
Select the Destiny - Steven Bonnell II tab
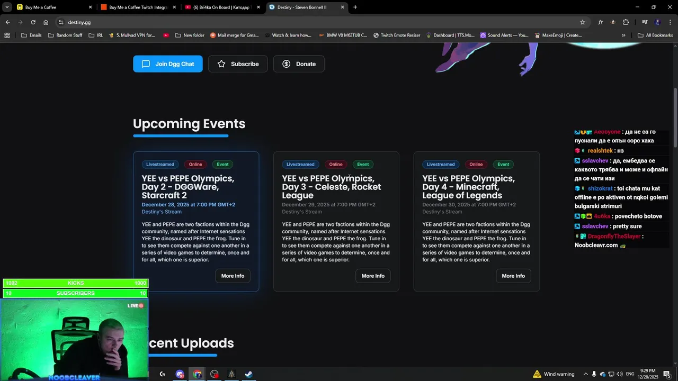pyautogui.click(x=306, y=7)
